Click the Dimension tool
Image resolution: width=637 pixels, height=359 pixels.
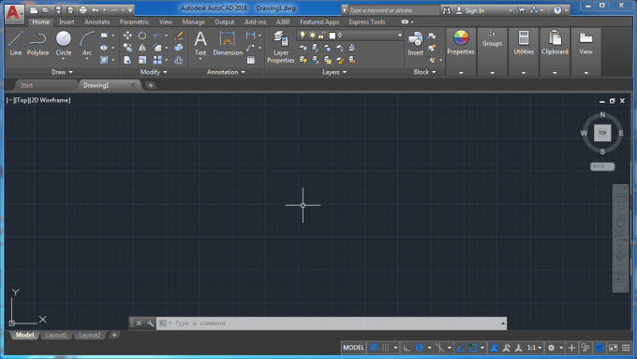tap(228, 43)
